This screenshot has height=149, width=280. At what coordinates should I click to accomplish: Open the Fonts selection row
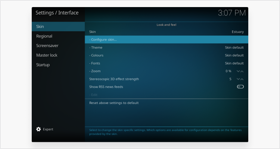167,63
